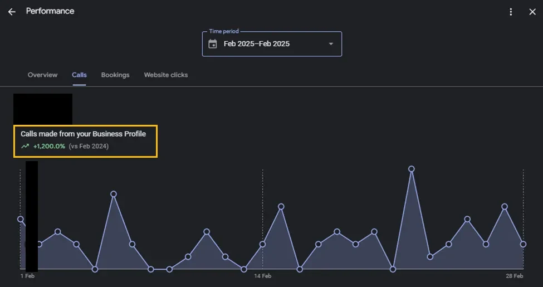This screenshot has width=543, height=287.
Task: Close the Performance panel with the X
Action: 532,12
